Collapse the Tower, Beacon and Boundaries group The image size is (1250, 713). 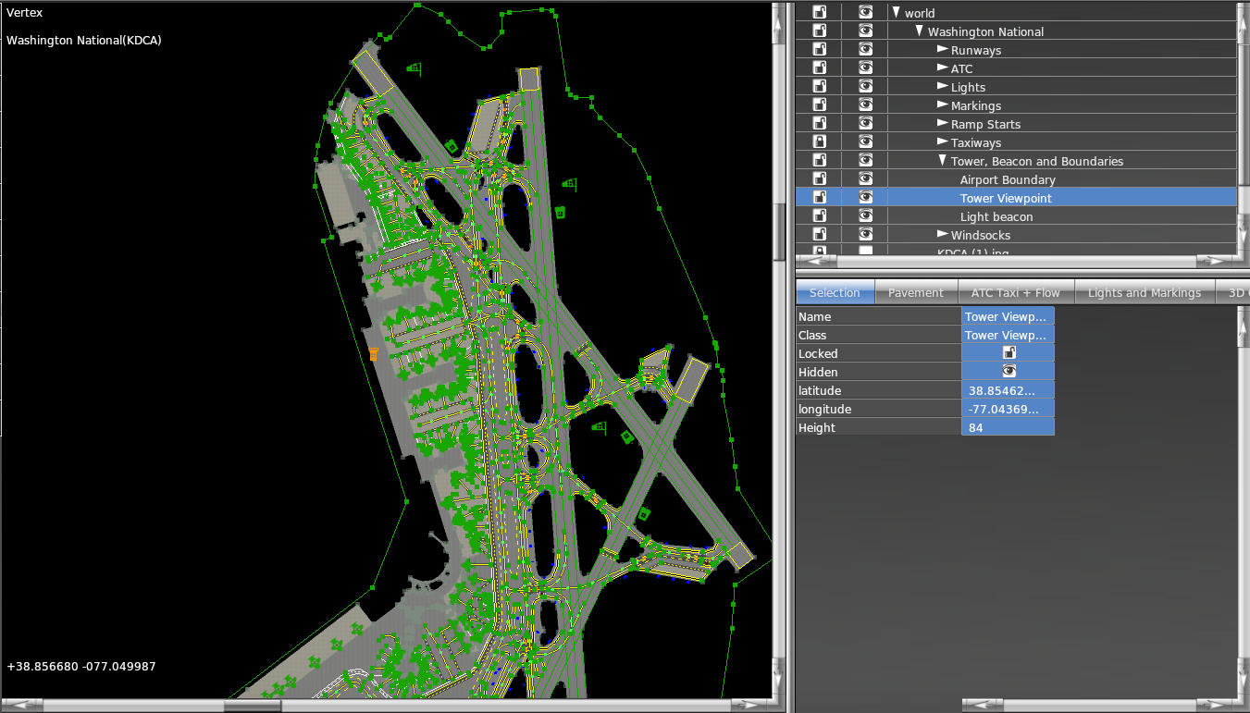pos(943,161)
